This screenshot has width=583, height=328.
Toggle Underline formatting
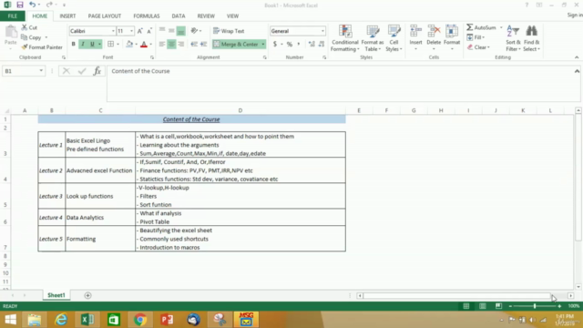pyautogui.click(x=92, y=44)
